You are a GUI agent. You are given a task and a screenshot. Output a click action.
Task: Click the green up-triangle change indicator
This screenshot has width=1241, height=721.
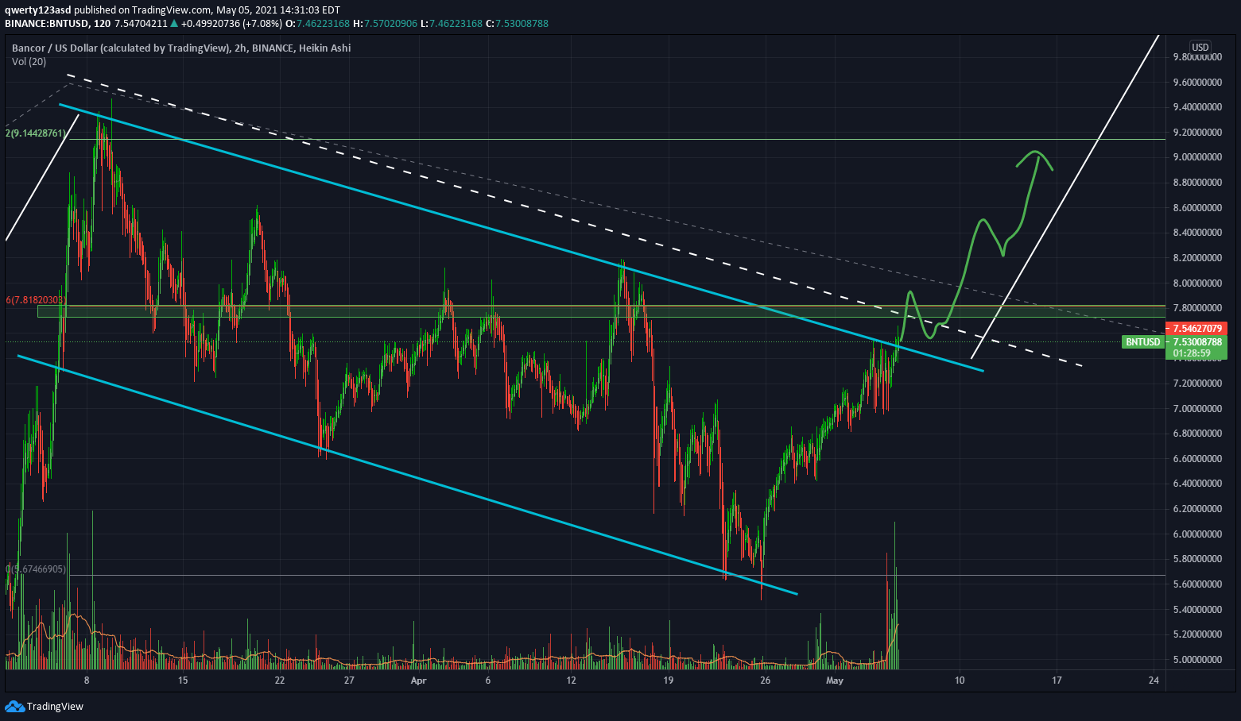tap(174, 23)
